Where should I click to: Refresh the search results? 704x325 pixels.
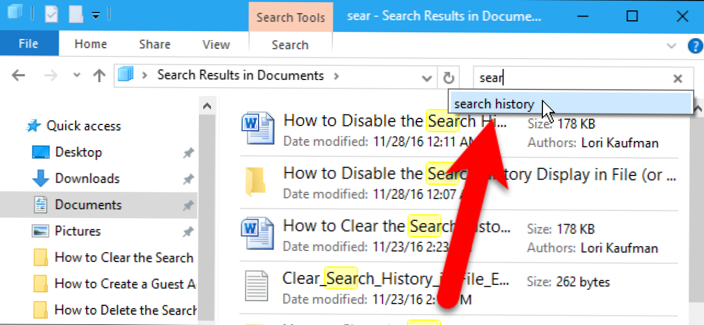(449, 77)
